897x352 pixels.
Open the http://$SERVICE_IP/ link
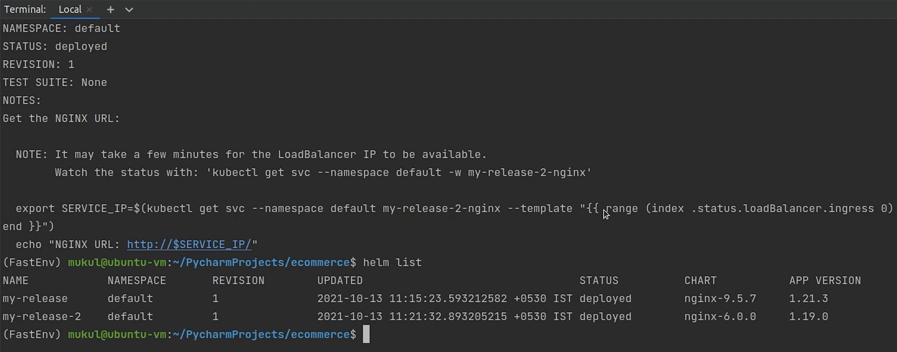(189, 244)
